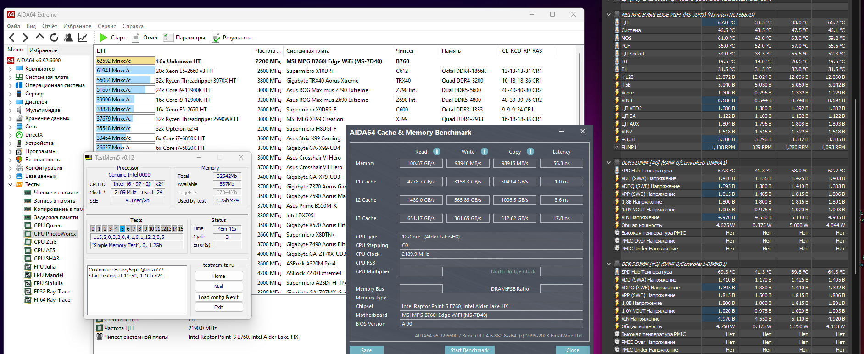Collapse the Тесты tree node
Screen dimensions: 864x354
11,184
